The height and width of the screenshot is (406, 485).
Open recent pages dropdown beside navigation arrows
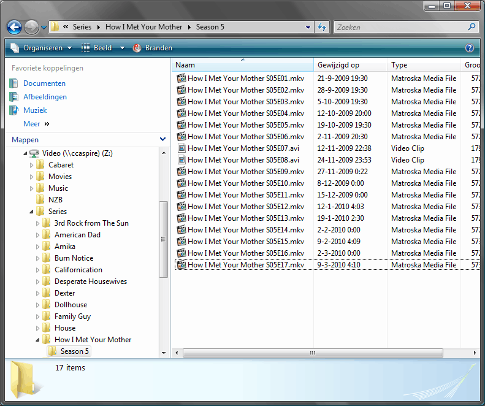point(44,28)
